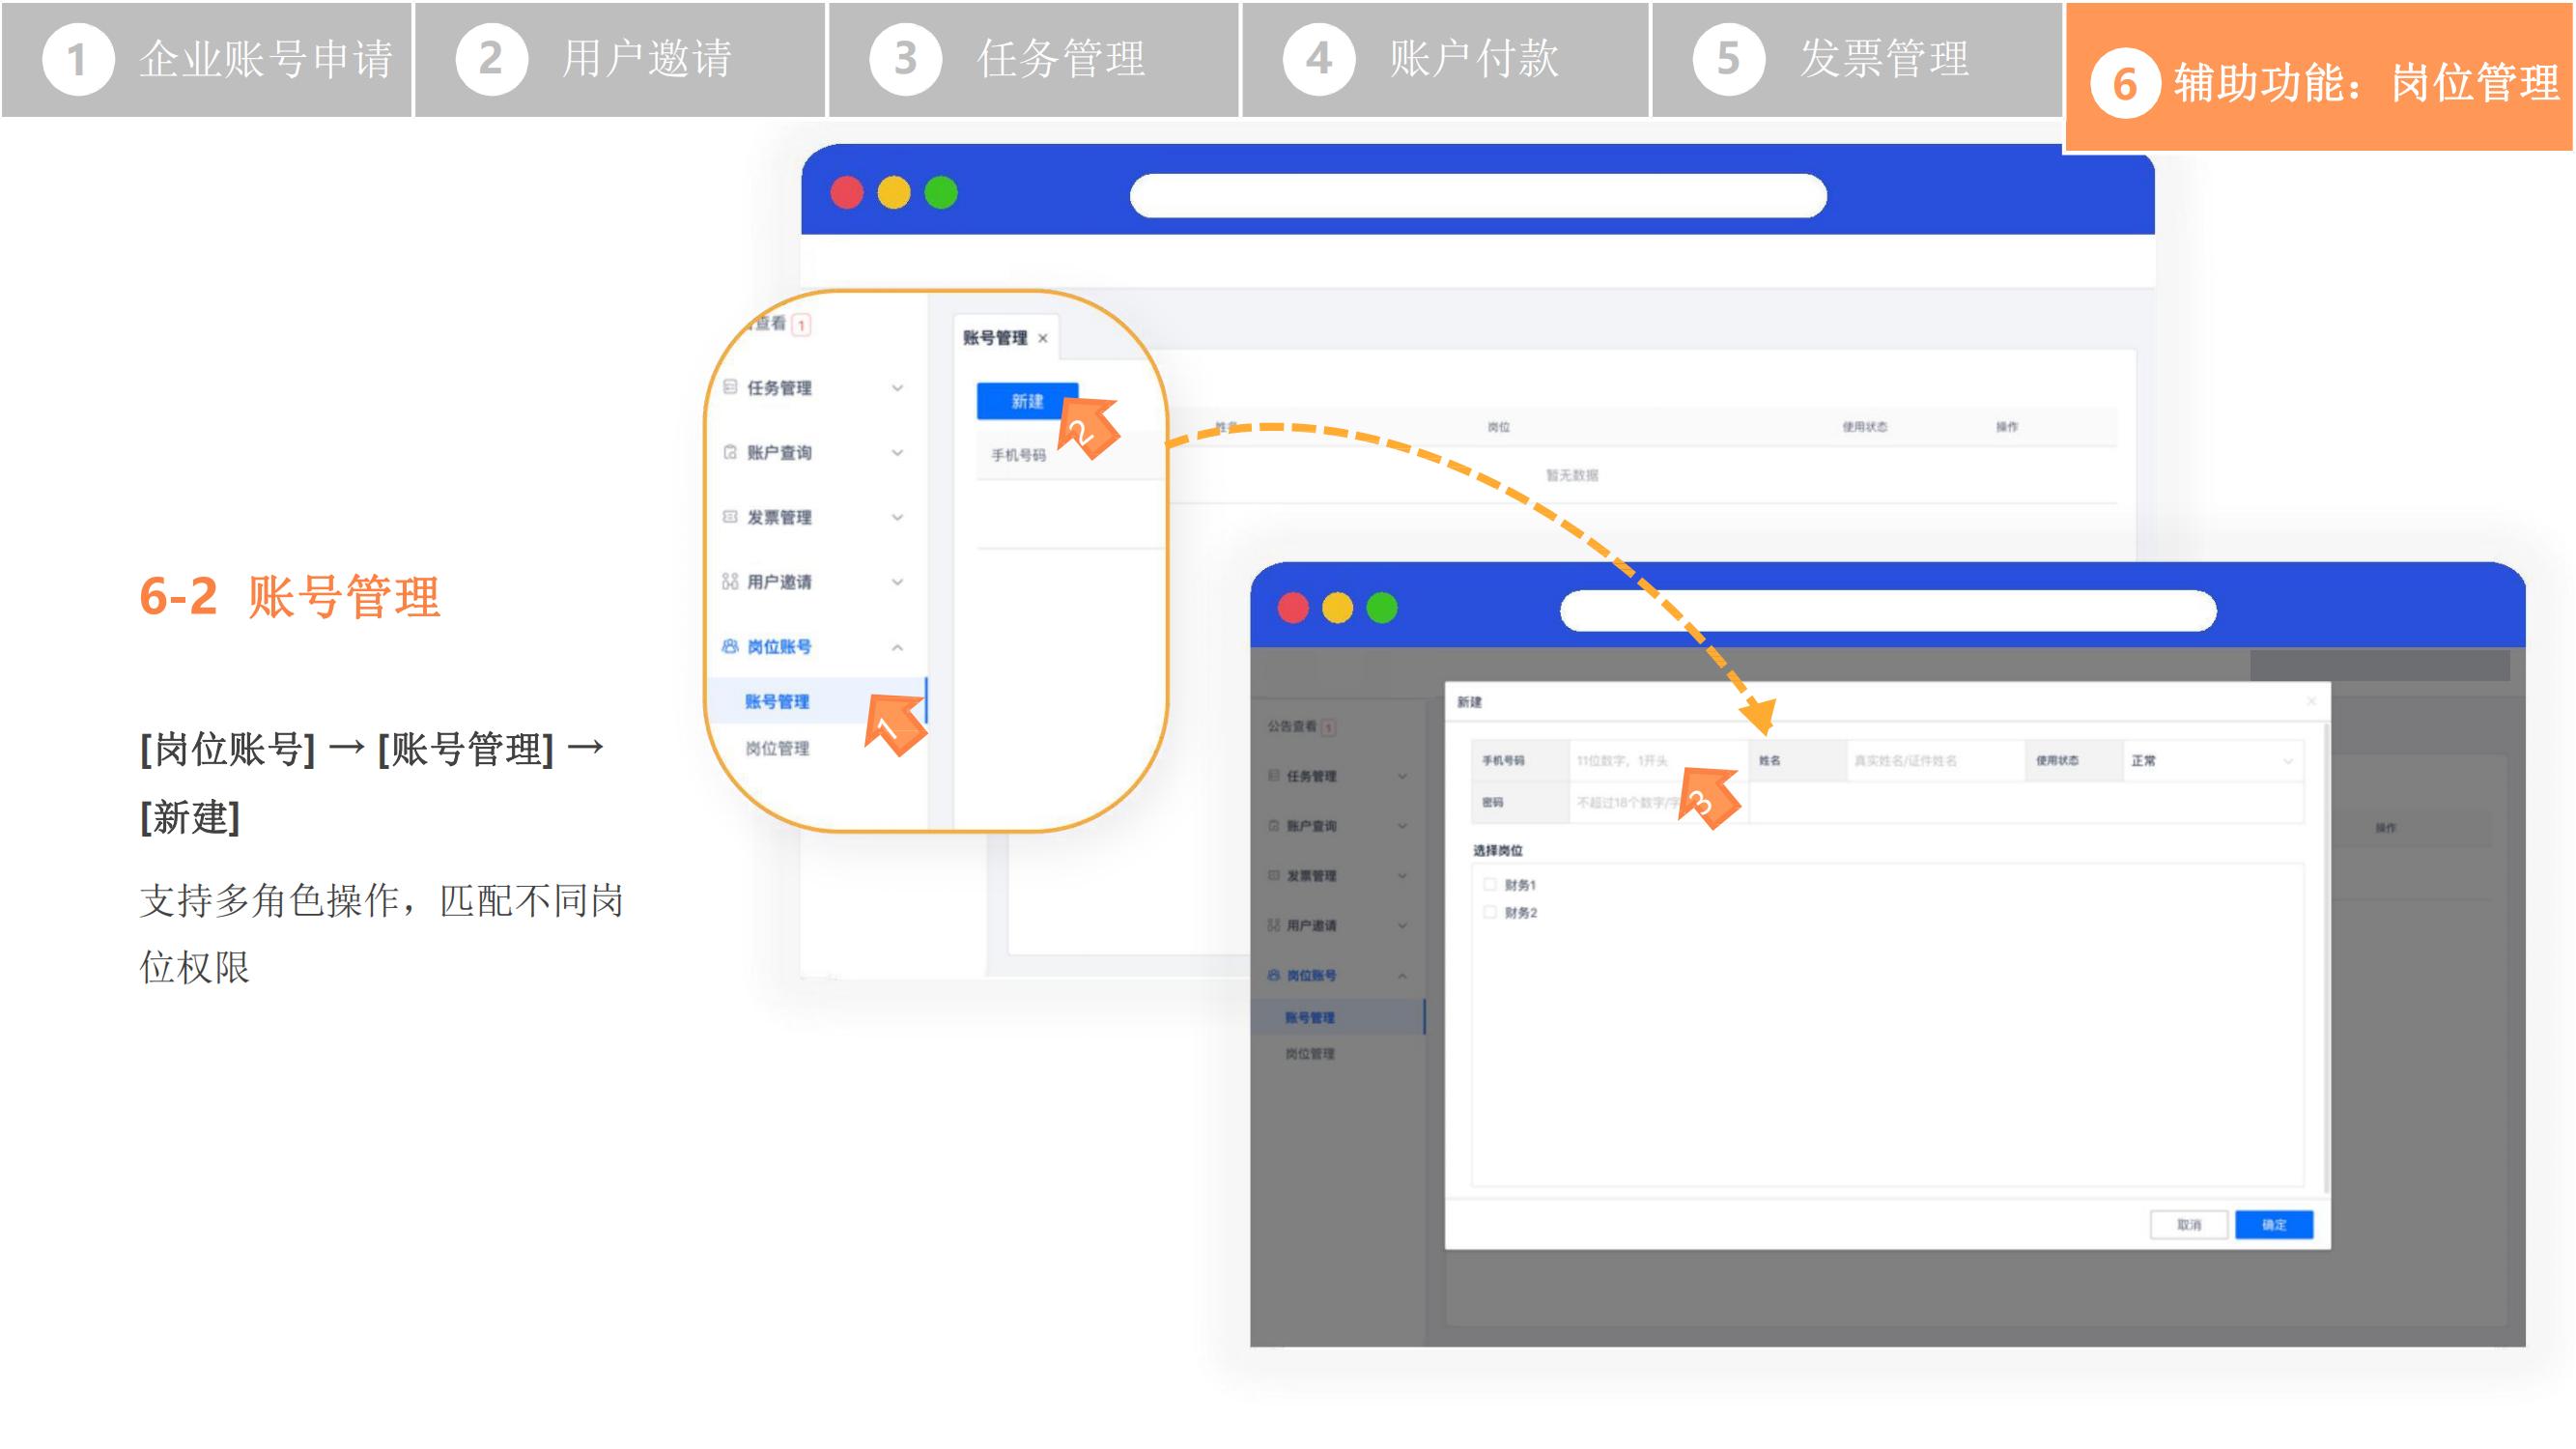
Task: Click the 任务管理 sidebar icon in zoomed panel
Action: 730,387
